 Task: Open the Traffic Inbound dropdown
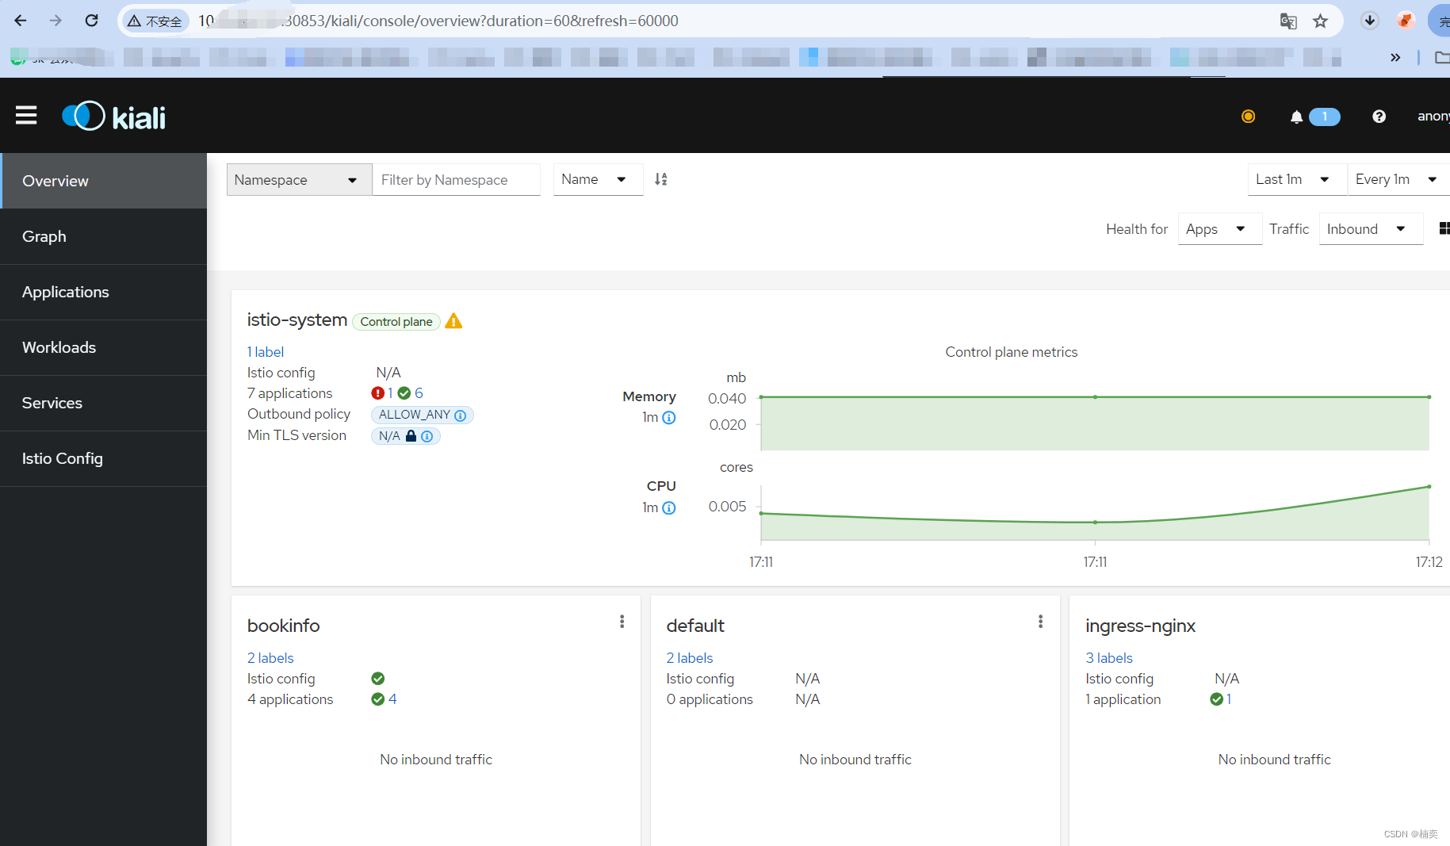pos(1371,229)
